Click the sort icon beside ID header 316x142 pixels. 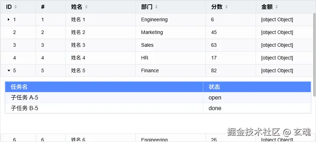pyautogui.click(x=16, y=7)
